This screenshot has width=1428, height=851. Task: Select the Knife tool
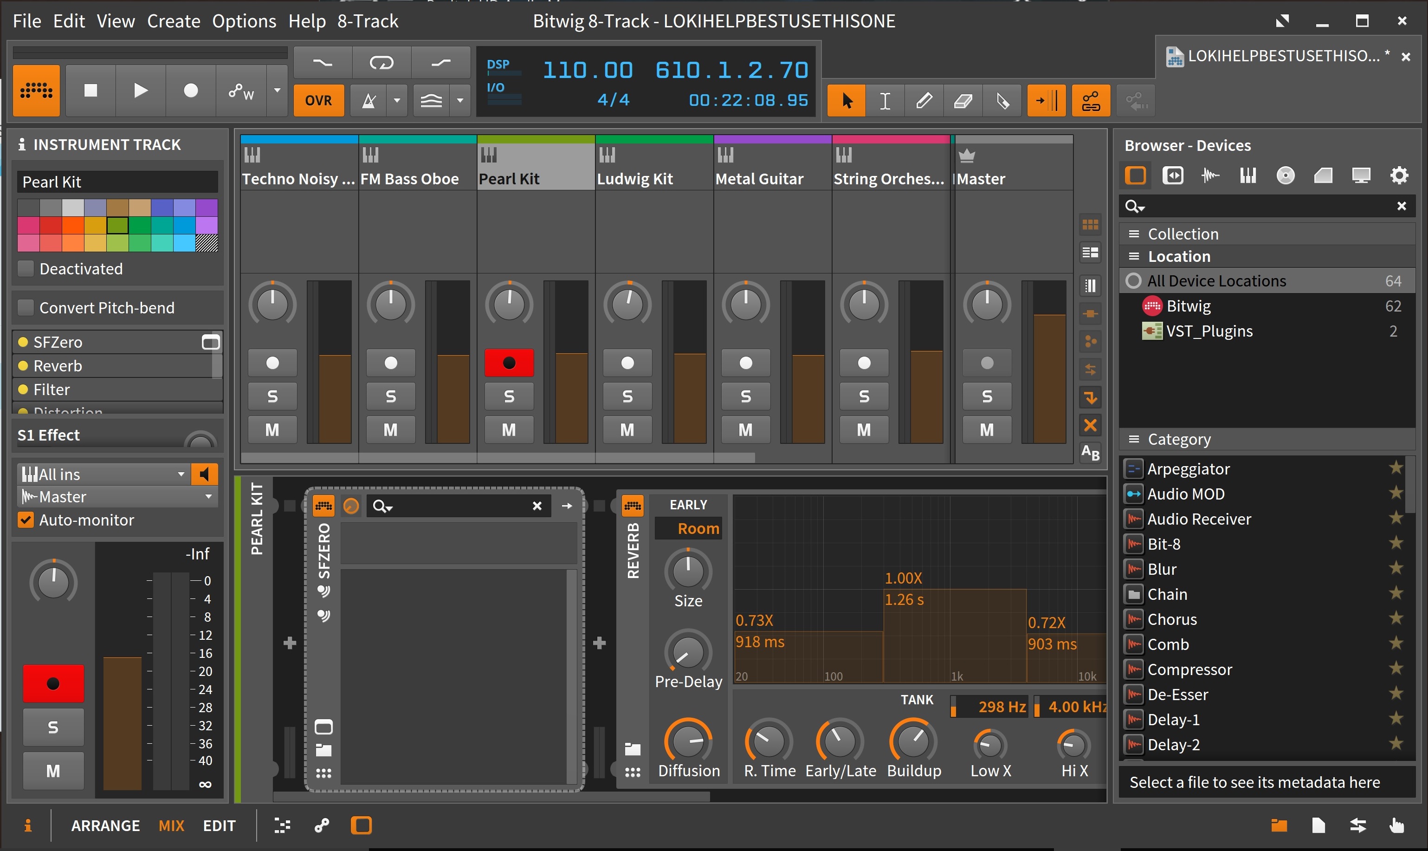[1002, 101]
